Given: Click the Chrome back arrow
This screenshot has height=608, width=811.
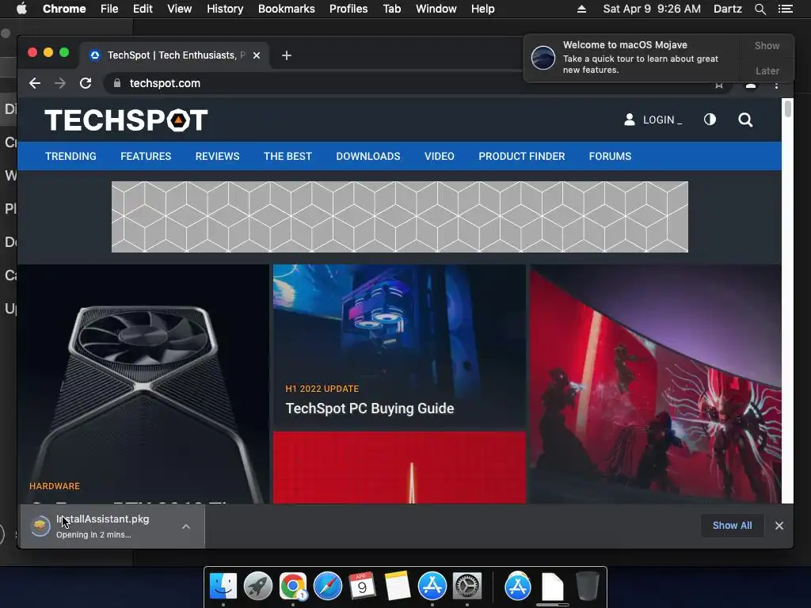Looking at the screenshot, I should (35, 83).
